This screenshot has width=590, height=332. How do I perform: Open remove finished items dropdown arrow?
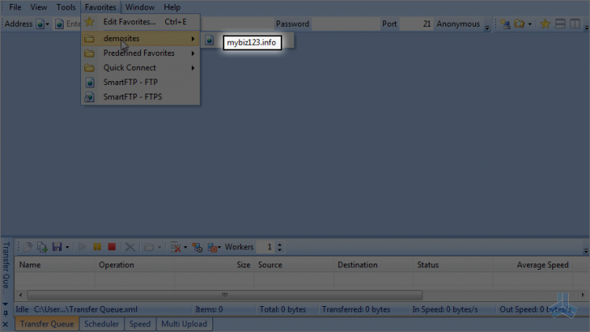(x=185, y=247)
